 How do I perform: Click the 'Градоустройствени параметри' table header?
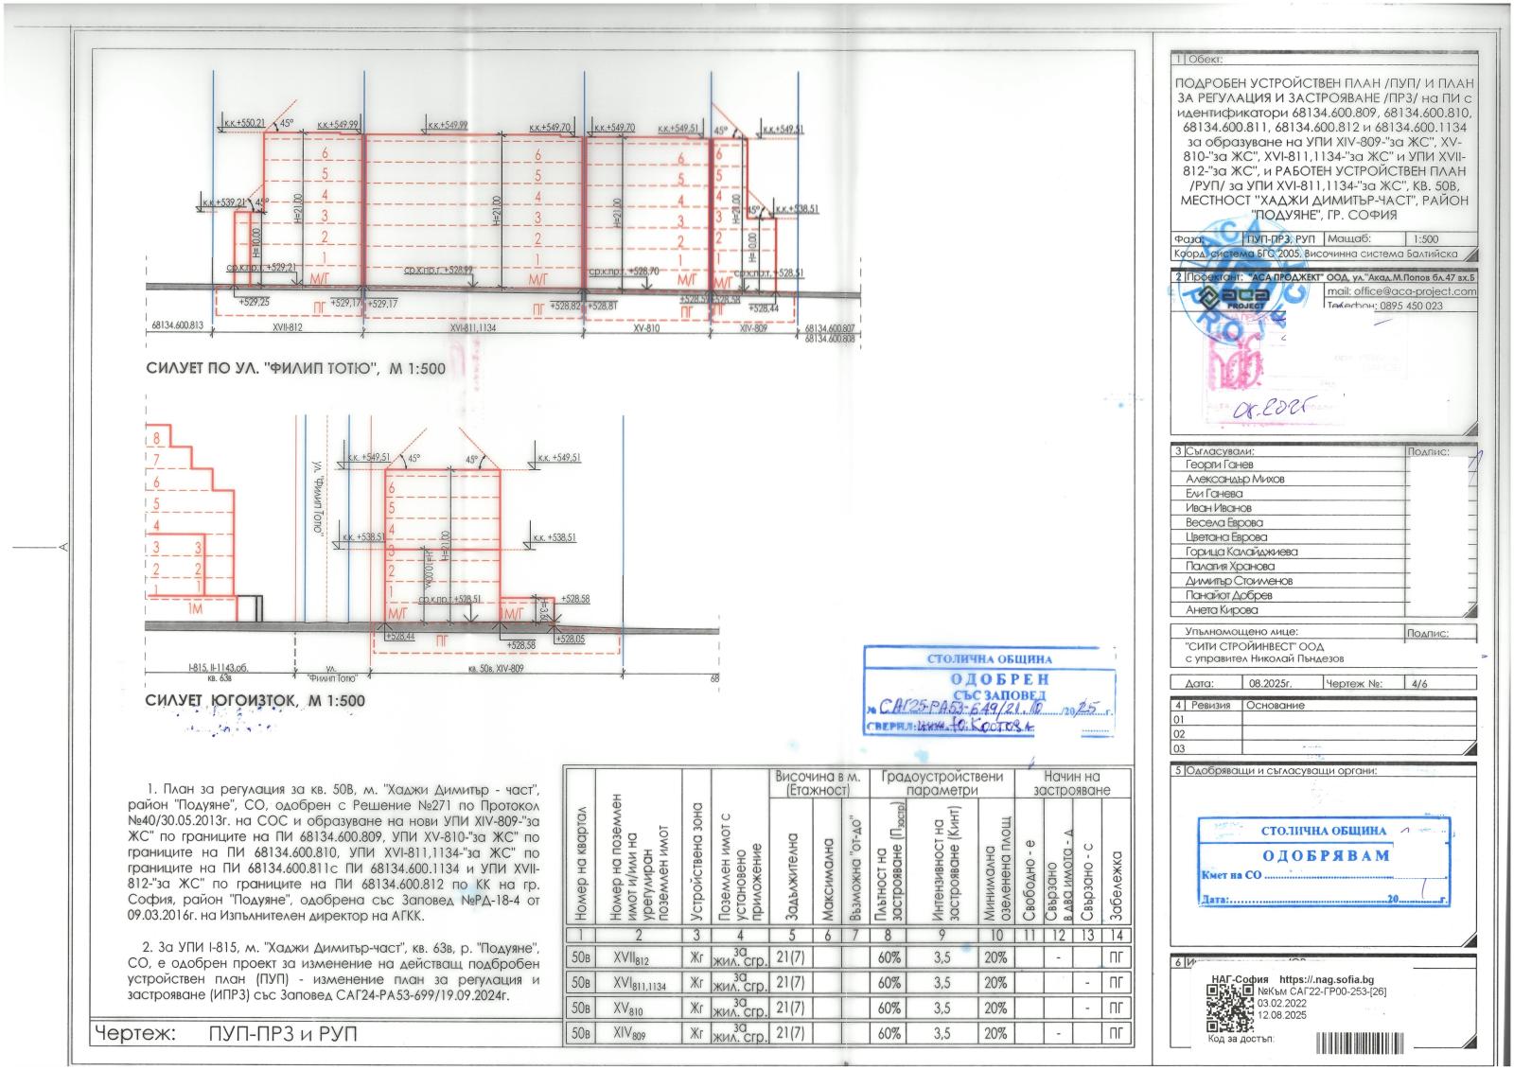942,782
